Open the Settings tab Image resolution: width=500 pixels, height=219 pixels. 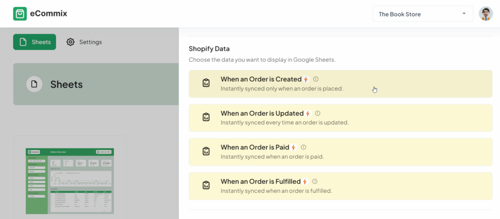84,42
